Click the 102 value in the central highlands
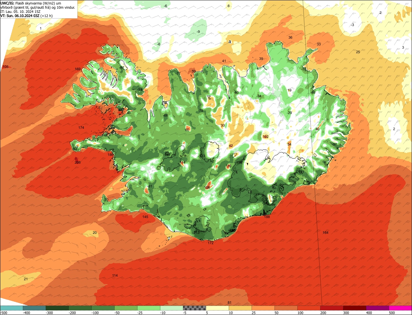The image size is (412, 315). (x=266, y=137)
